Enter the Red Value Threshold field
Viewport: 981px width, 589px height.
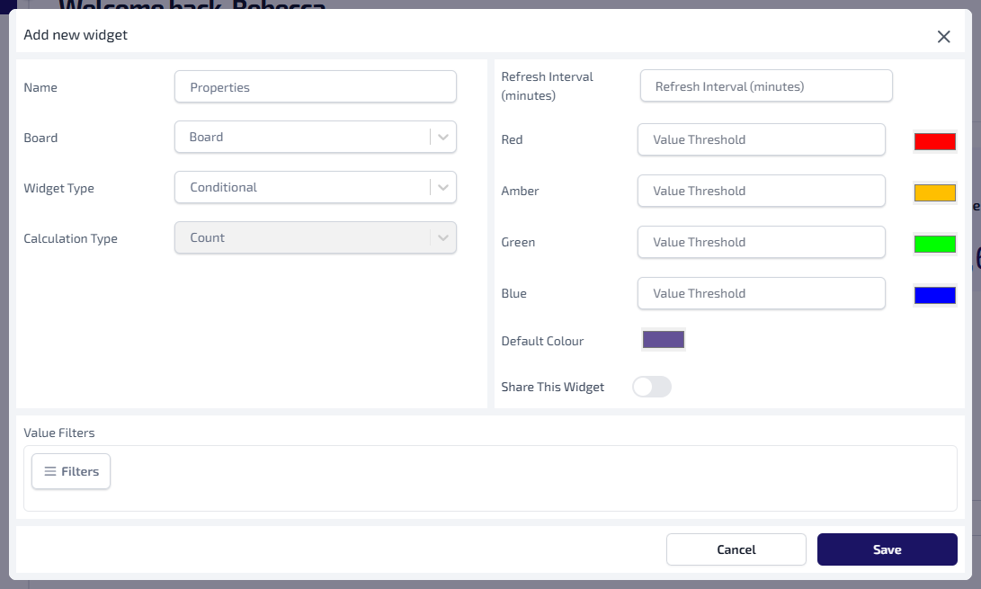(x=762, y=139)
